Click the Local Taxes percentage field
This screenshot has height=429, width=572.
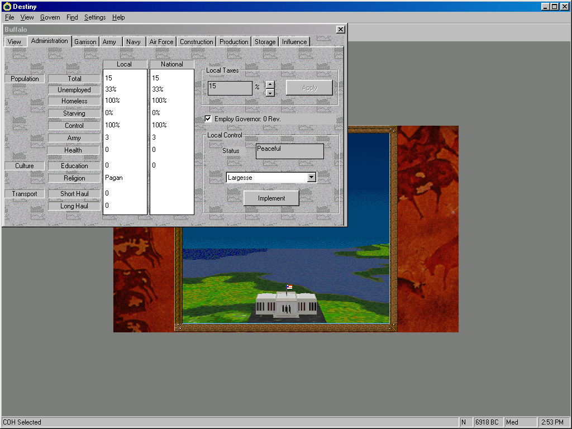coord(230,88)
